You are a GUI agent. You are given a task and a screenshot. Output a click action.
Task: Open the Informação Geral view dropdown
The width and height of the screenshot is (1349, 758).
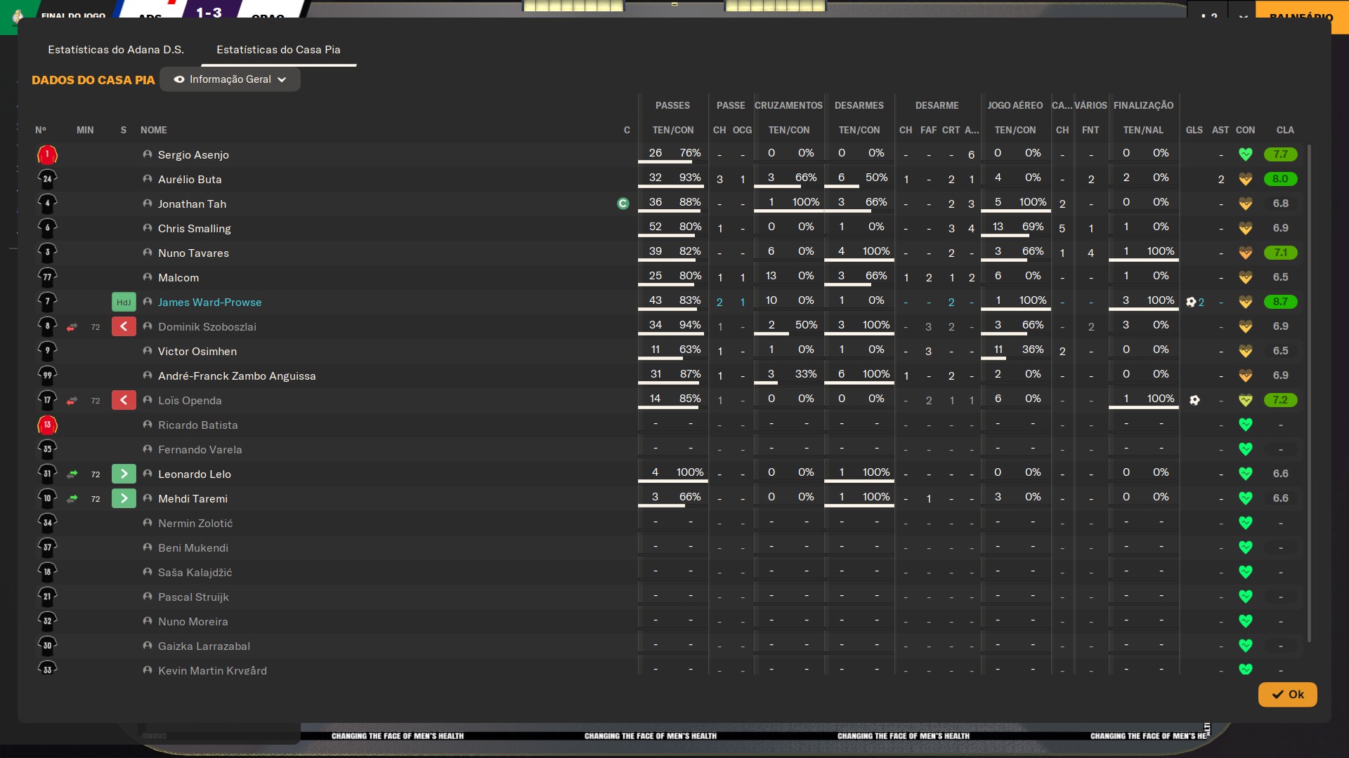click(230, 79)
